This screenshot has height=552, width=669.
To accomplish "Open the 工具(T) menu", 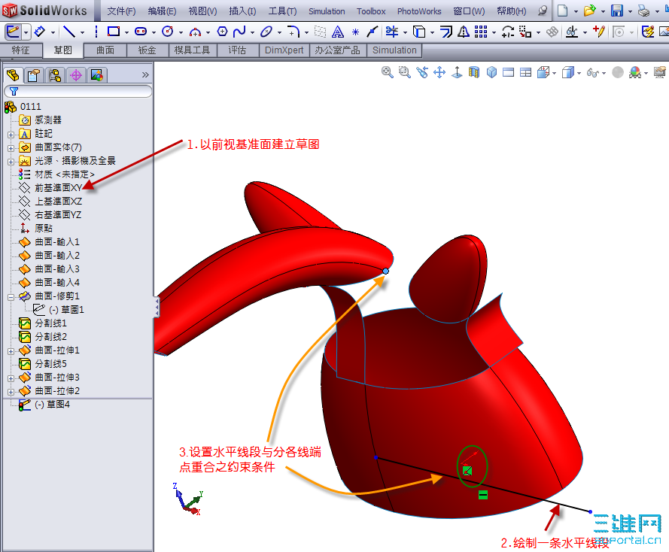I will [282, 11].
